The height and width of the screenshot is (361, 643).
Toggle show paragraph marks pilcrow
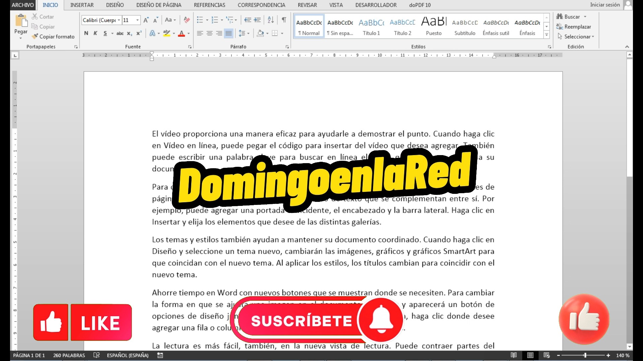coord(284,20)
